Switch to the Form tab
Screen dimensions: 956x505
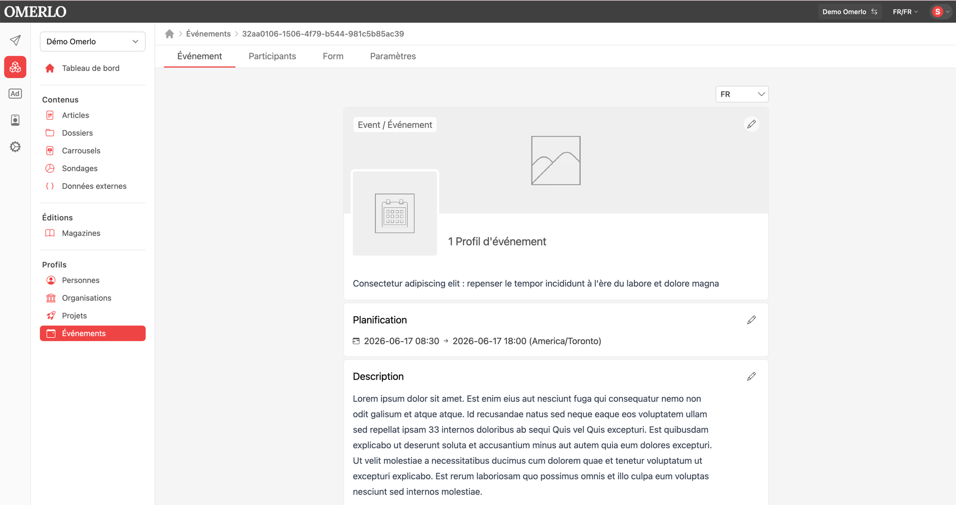tap(333, 56)
